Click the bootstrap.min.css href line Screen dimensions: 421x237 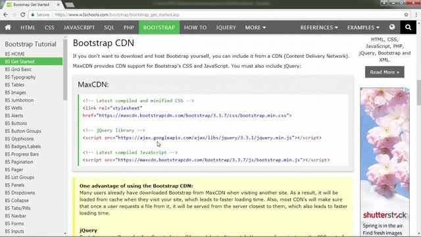coord(187,116)
